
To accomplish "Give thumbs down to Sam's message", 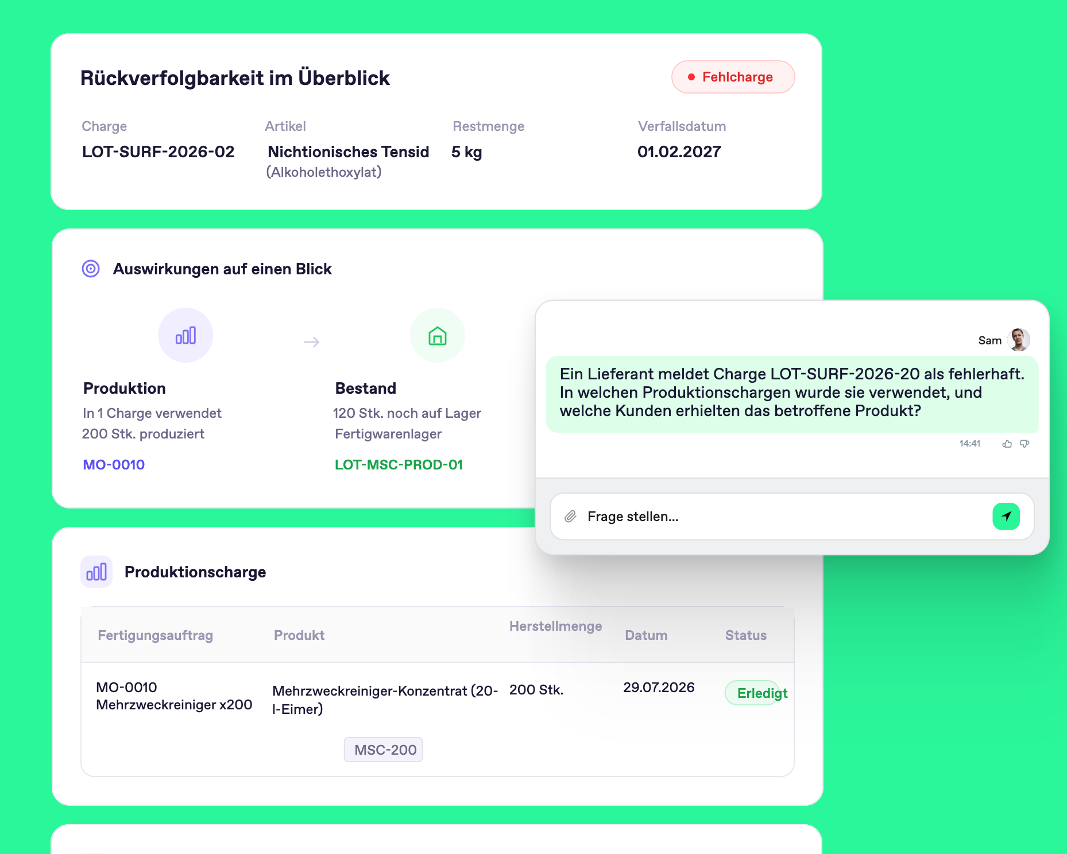I will tap(1025, 444).
